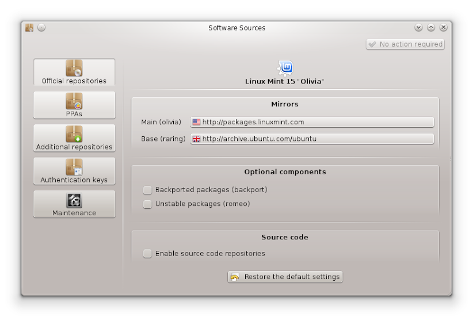Minimize the Software Sources window
The width and height of the screenshot is (473, 317).
point(418,28)
